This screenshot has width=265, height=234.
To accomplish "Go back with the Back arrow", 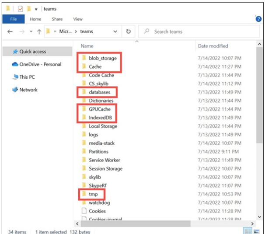I will [x=10, y=31].
